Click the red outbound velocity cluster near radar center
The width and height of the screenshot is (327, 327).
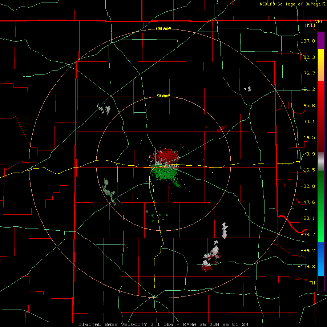[165, 156]
